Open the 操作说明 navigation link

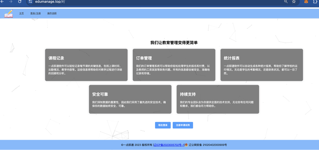click(x=52, y=14)
